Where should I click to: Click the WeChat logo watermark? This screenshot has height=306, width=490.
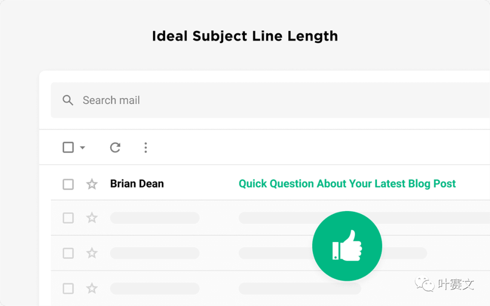tap(424, 283)
